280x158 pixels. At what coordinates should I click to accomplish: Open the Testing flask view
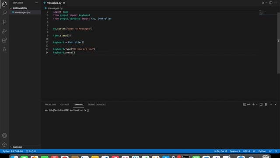click(4, 49)
